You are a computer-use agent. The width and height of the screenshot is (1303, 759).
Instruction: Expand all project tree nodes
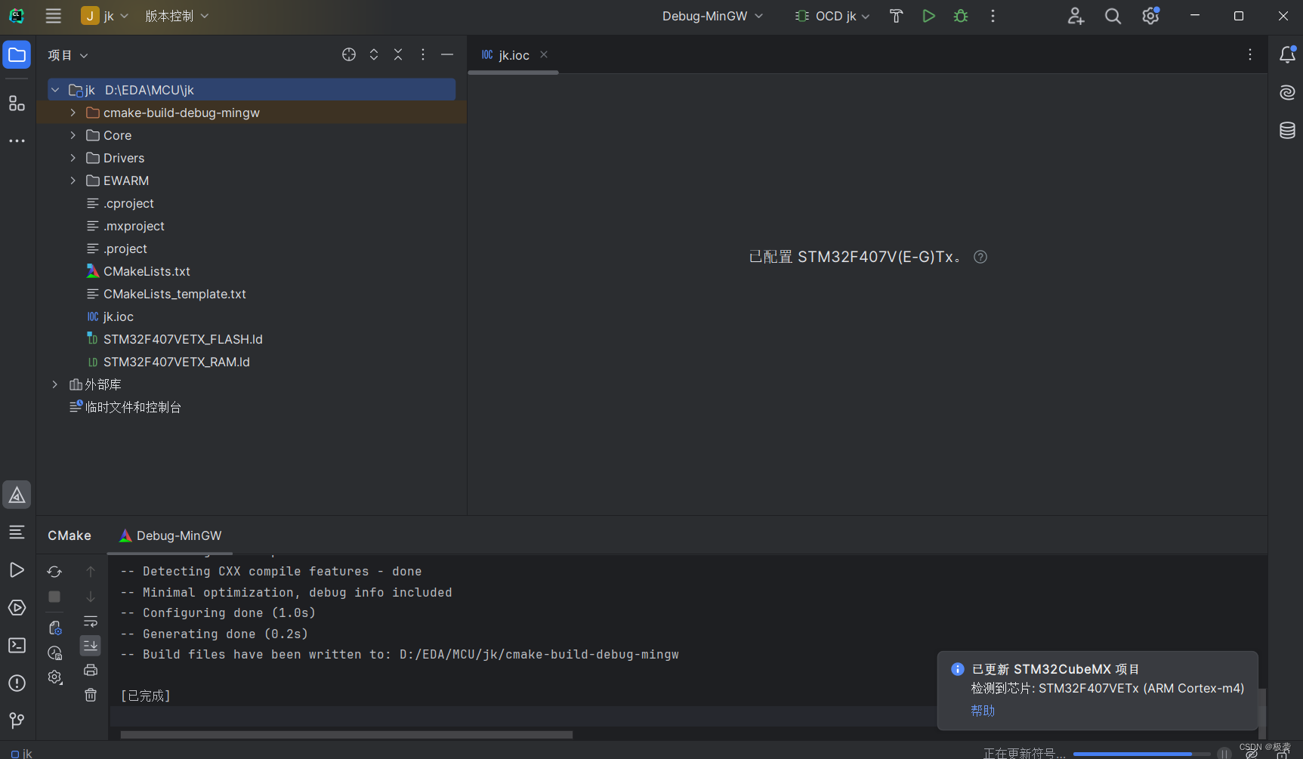click(x=374, y=54)
